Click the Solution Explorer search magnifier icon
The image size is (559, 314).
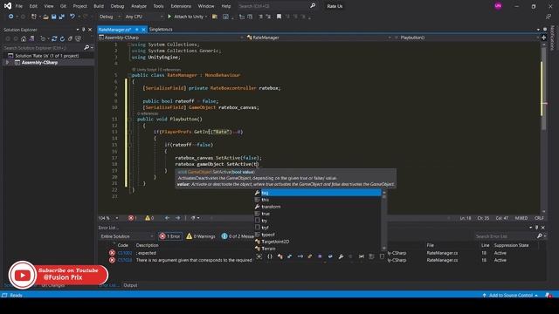click(86, 47)
